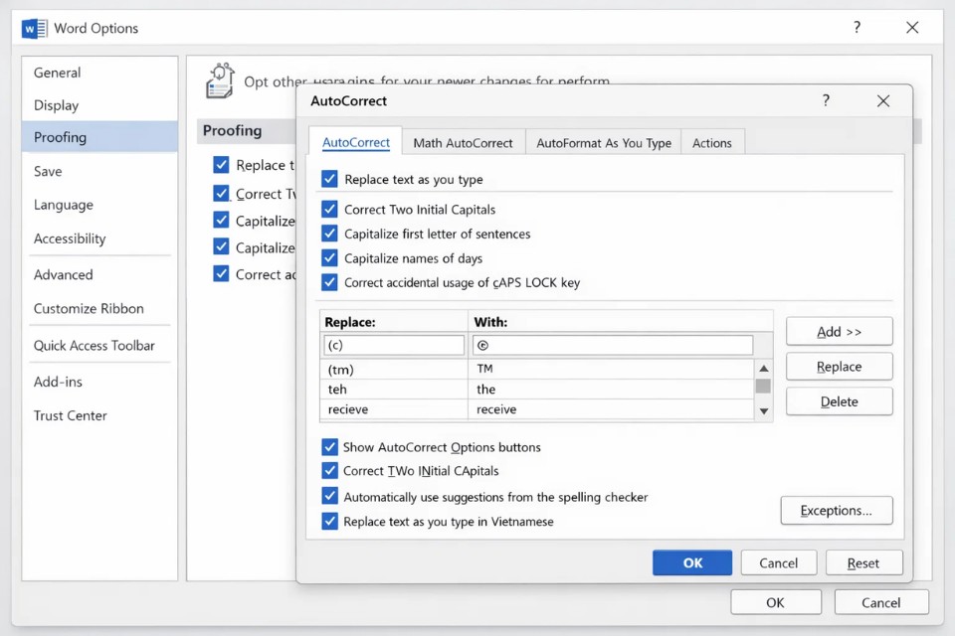Disable Show AutoCorrect Options buttons
This screenshot has height=636, width=955.
pos(330,447)
